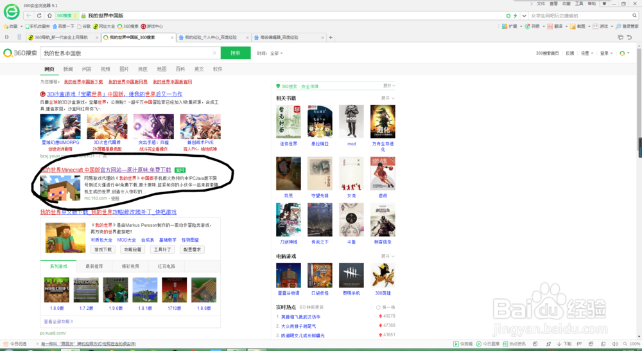642x351 pixels.
Task: Go back with the browser back arrow
Action: click(x=29, y=15)
